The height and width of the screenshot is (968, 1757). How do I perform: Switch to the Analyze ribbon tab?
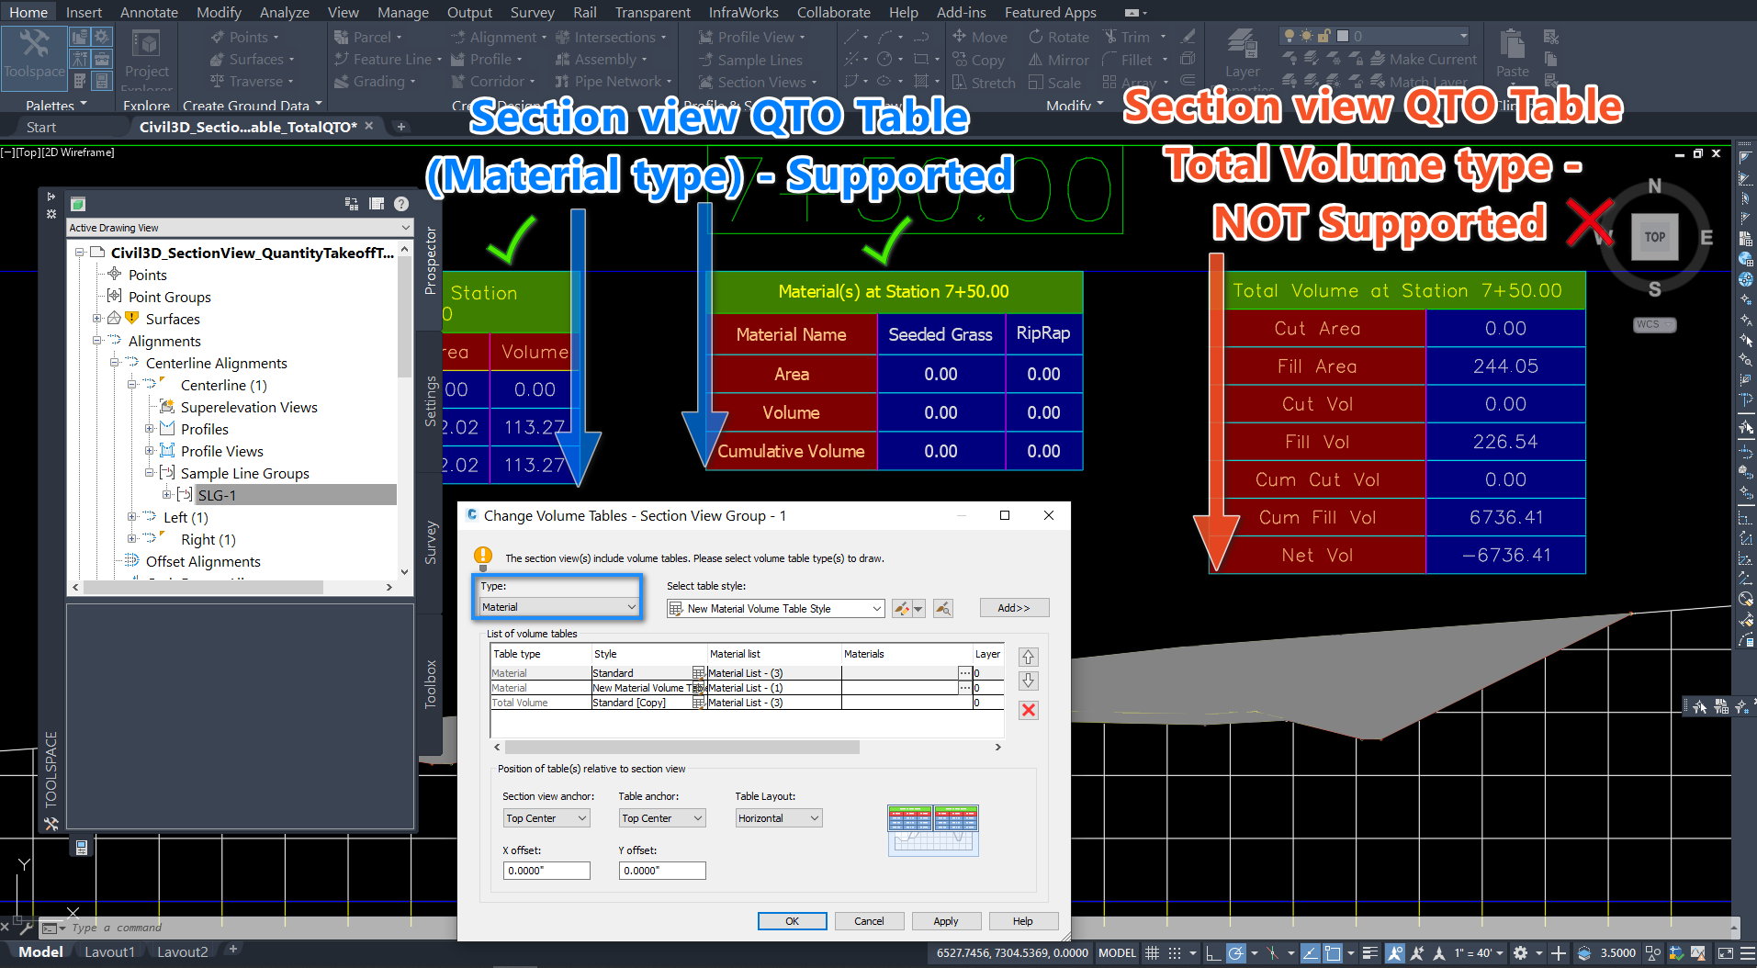284,12
